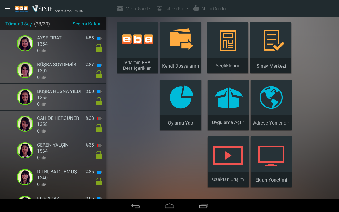
Task: Tap the Android recent apps button
Action: click(204, 206)
